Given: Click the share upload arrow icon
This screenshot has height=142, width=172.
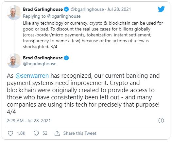Looking at the screenshot, I should [57, 133].
